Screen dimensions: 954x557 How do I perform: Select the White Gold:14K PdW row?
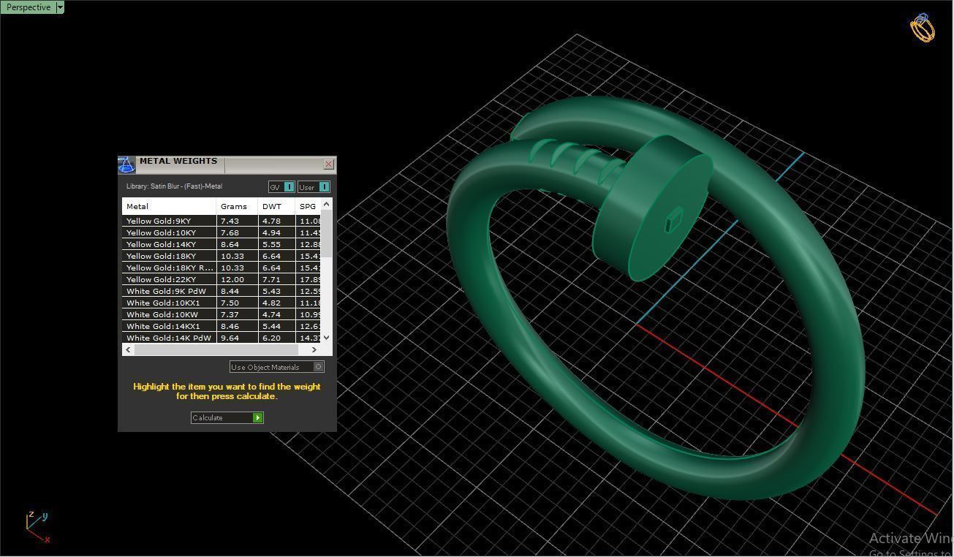222,338
